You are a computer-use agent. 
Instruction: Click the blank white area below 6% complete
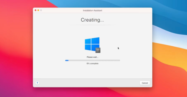coord(92,71)
